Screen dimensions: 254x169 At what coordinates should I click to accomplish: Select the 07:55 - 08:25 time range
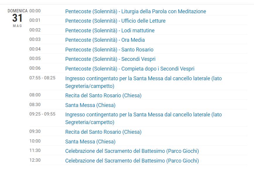pyautogui.click(x=42, y=78)
